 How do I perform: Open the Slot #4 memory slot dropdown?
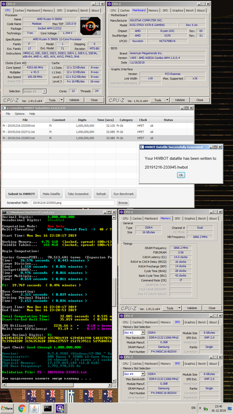pyautogui.click(x=143, y=374)
